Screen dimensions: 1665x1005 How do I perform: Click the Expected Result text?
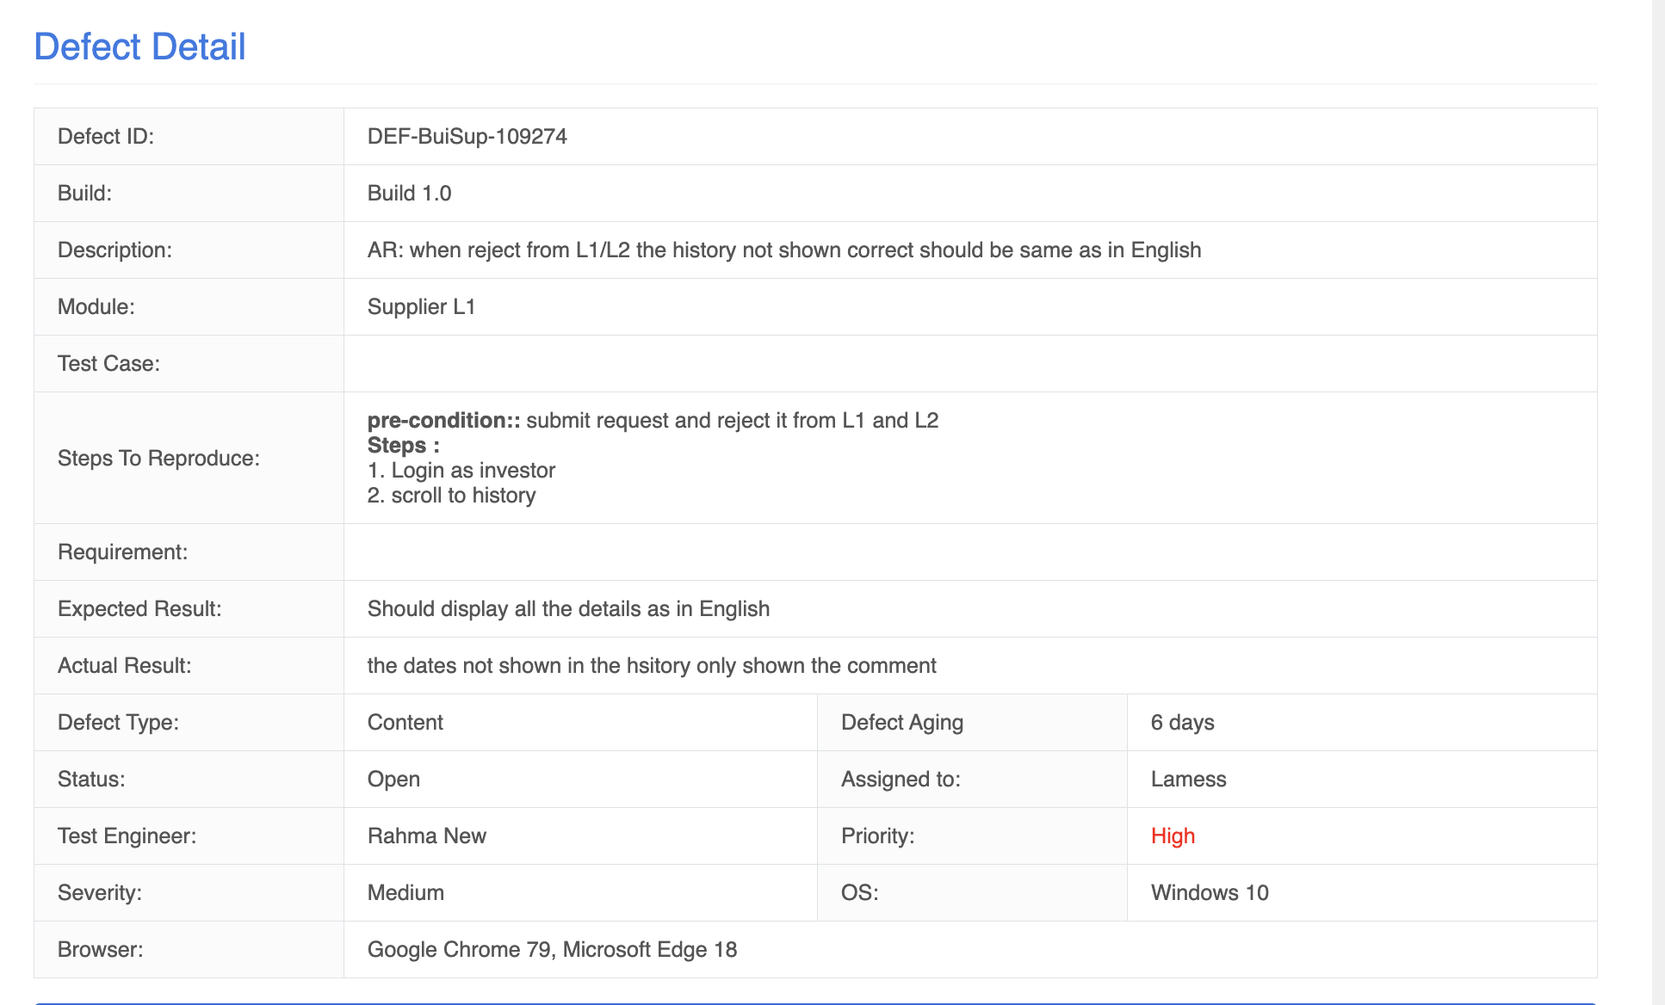[568, 609]
